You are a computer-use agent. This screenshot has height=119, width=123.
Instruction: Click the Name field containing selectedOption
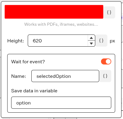coord(65,76)
